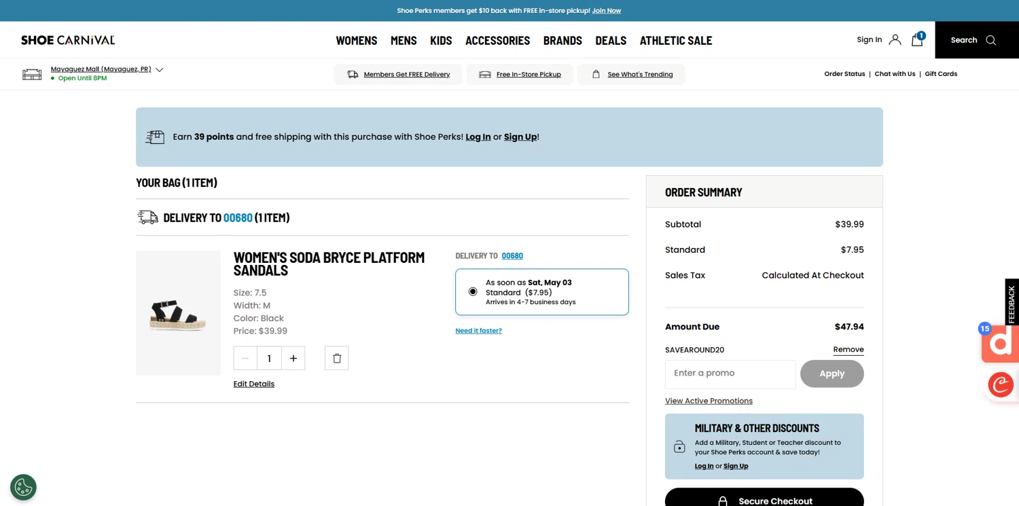Open the DEALS menu
Image resolution: width=1019 pixels, height=506 pixels.
611,40
